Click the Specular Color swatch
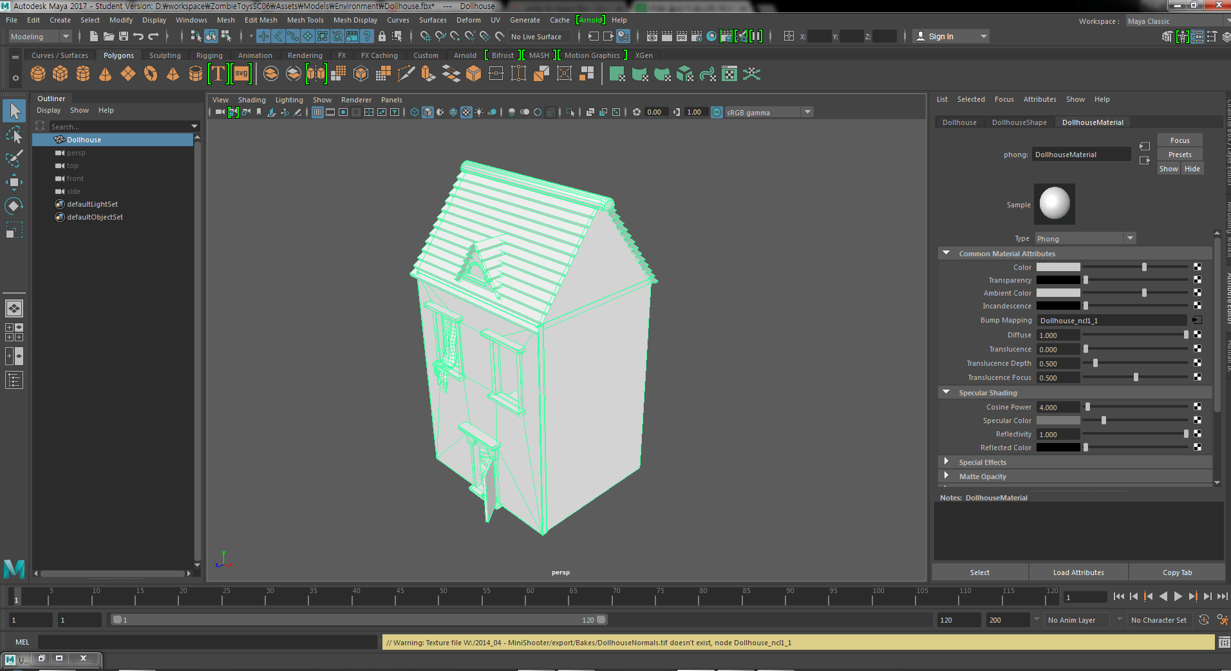 point(1058,421)
